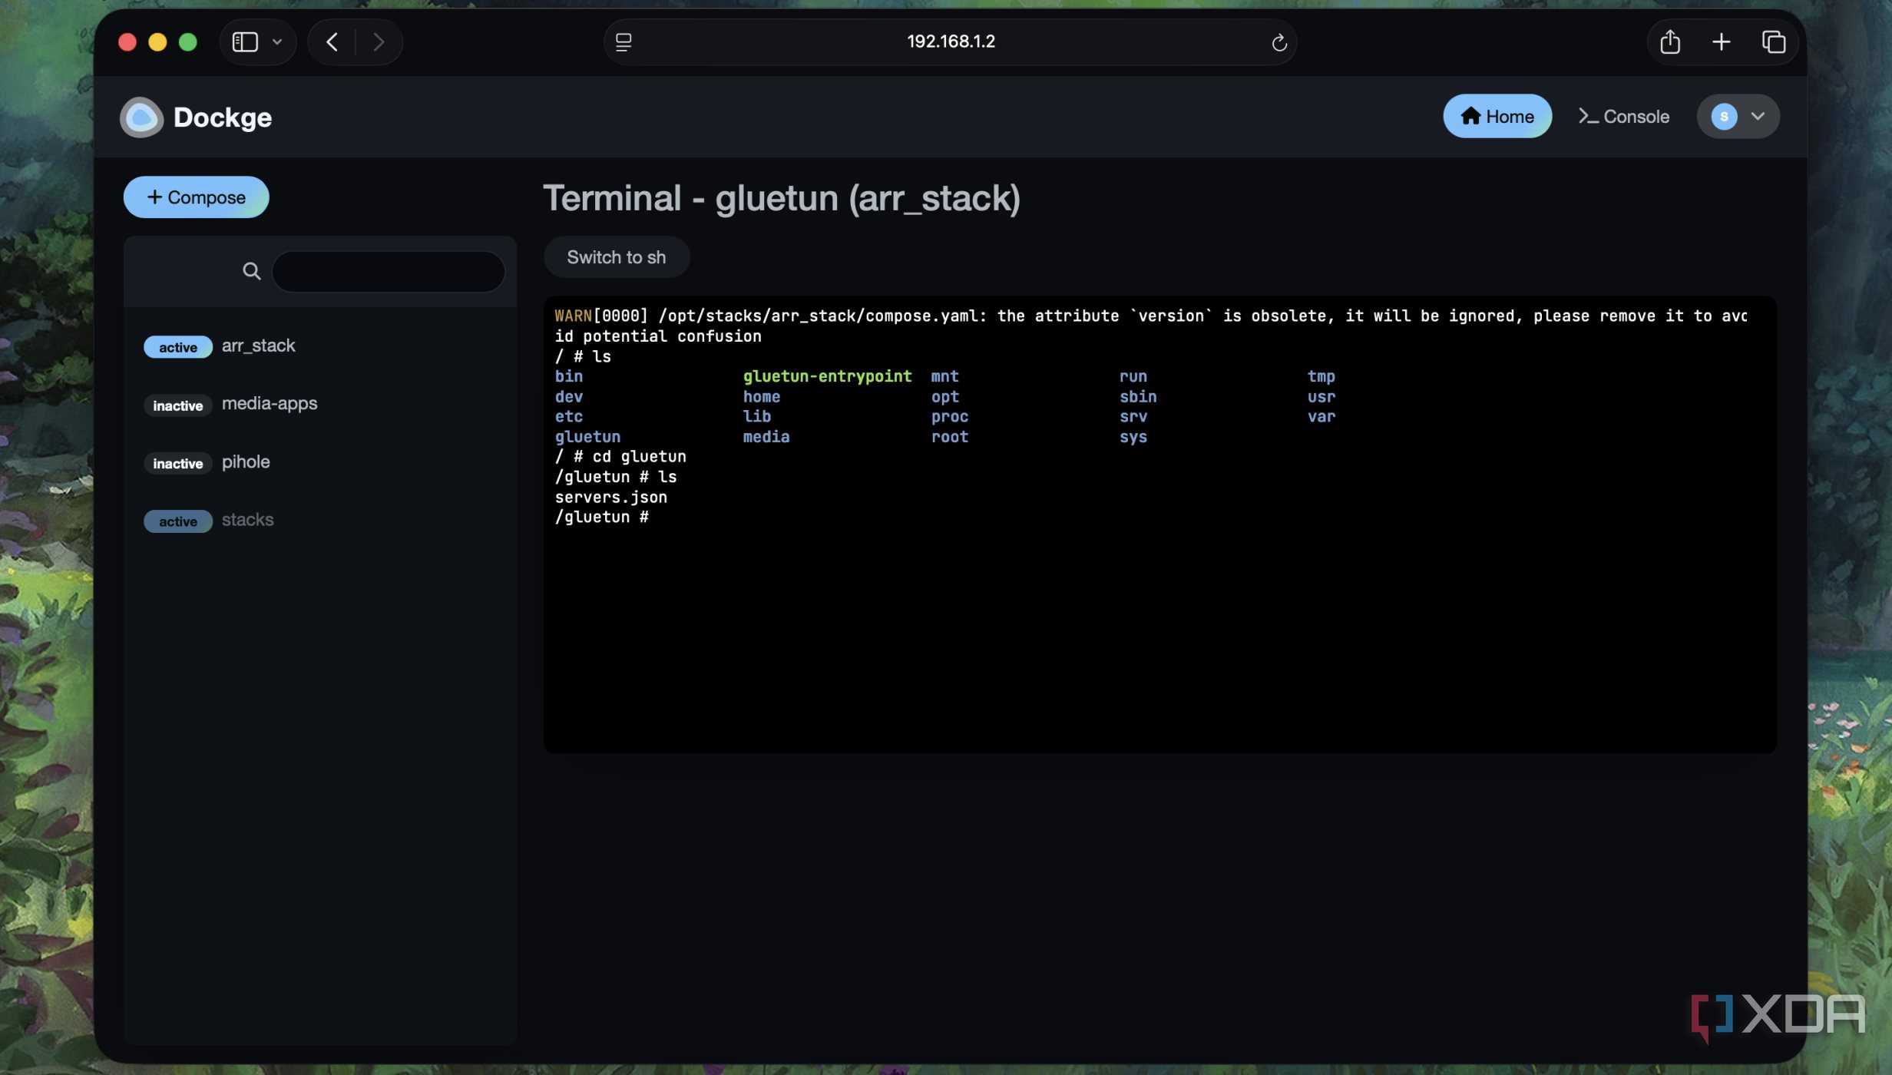Create a new stack with Compose button
This screenshot has height=1075, width=1892.
click(197, 197)
